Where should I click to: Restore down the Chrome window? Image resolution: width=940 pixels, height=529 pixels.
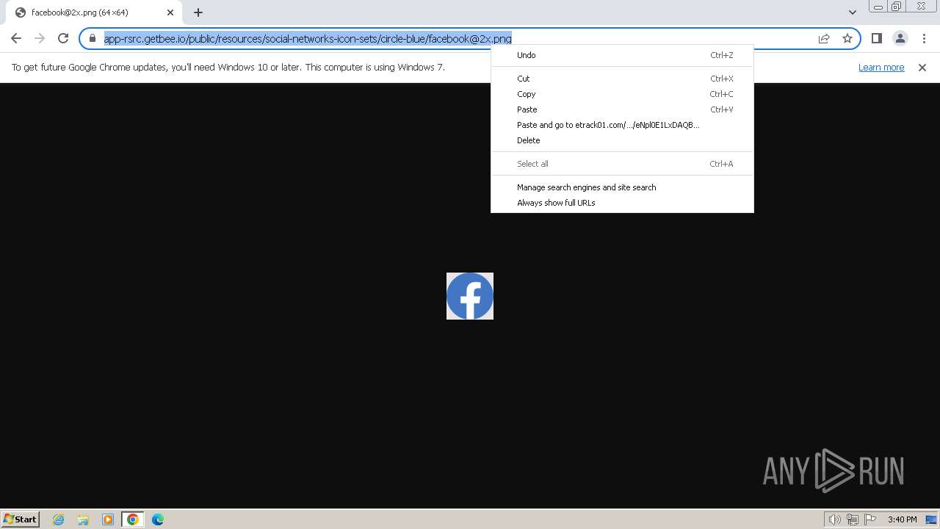point(897,7)
